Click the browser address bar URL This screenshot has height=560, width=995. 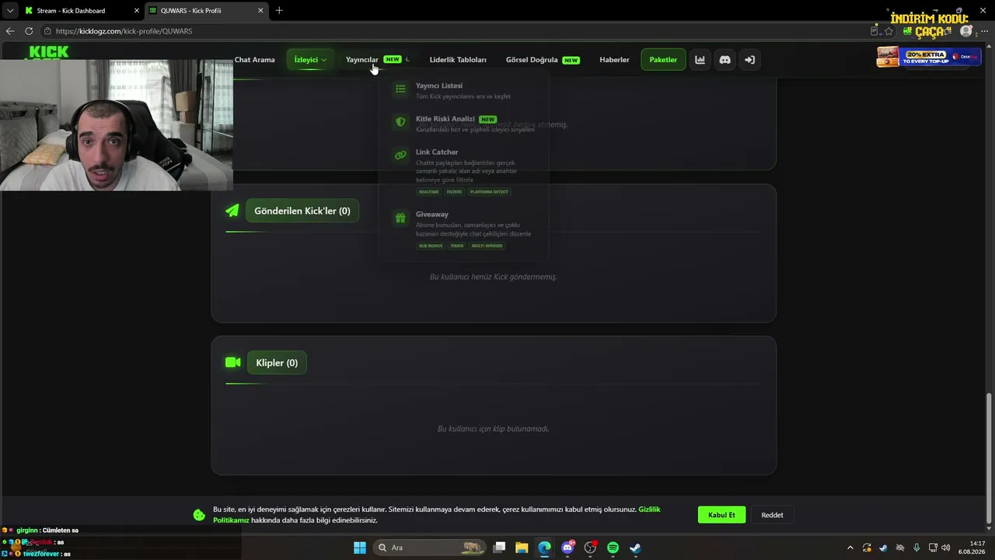(124, 31)
